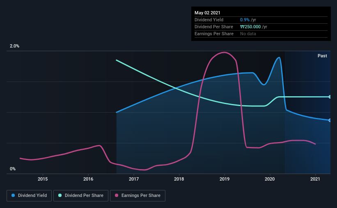Click the pink dot in the Earnings Per Share legend
Image resolution: width=337 pixels, height=208 pixels.
pos(118,196)
